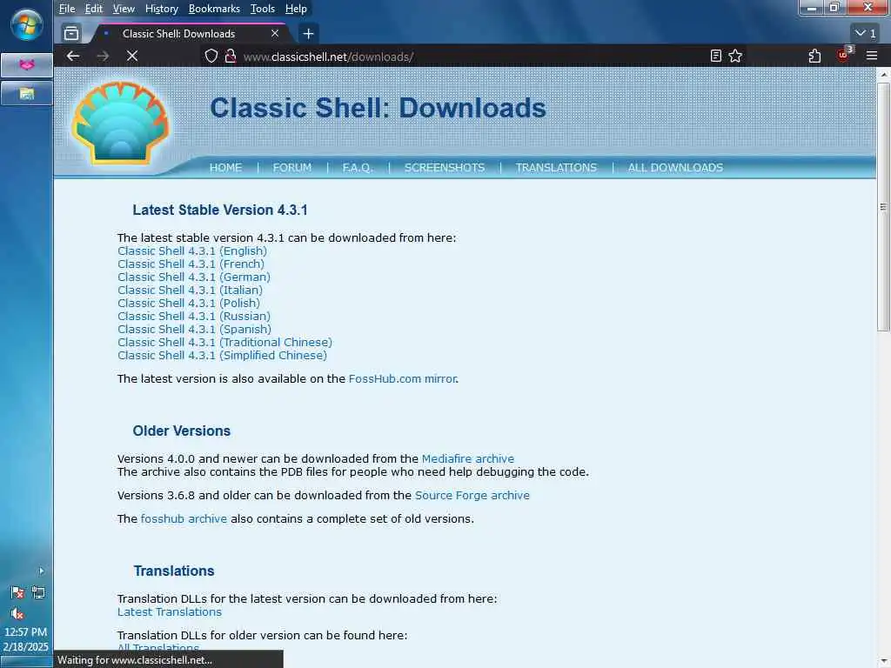Click the scrollbar up arrow

click(x=883, y=75)
